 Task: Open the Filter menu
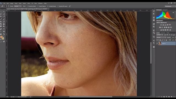point(29,3)
